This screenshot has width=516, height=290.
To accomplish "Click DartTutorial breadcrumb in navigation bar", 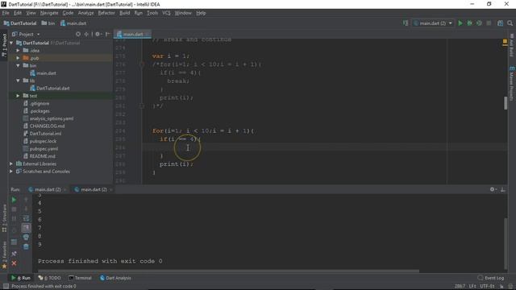I will click(x=20, y=23).
